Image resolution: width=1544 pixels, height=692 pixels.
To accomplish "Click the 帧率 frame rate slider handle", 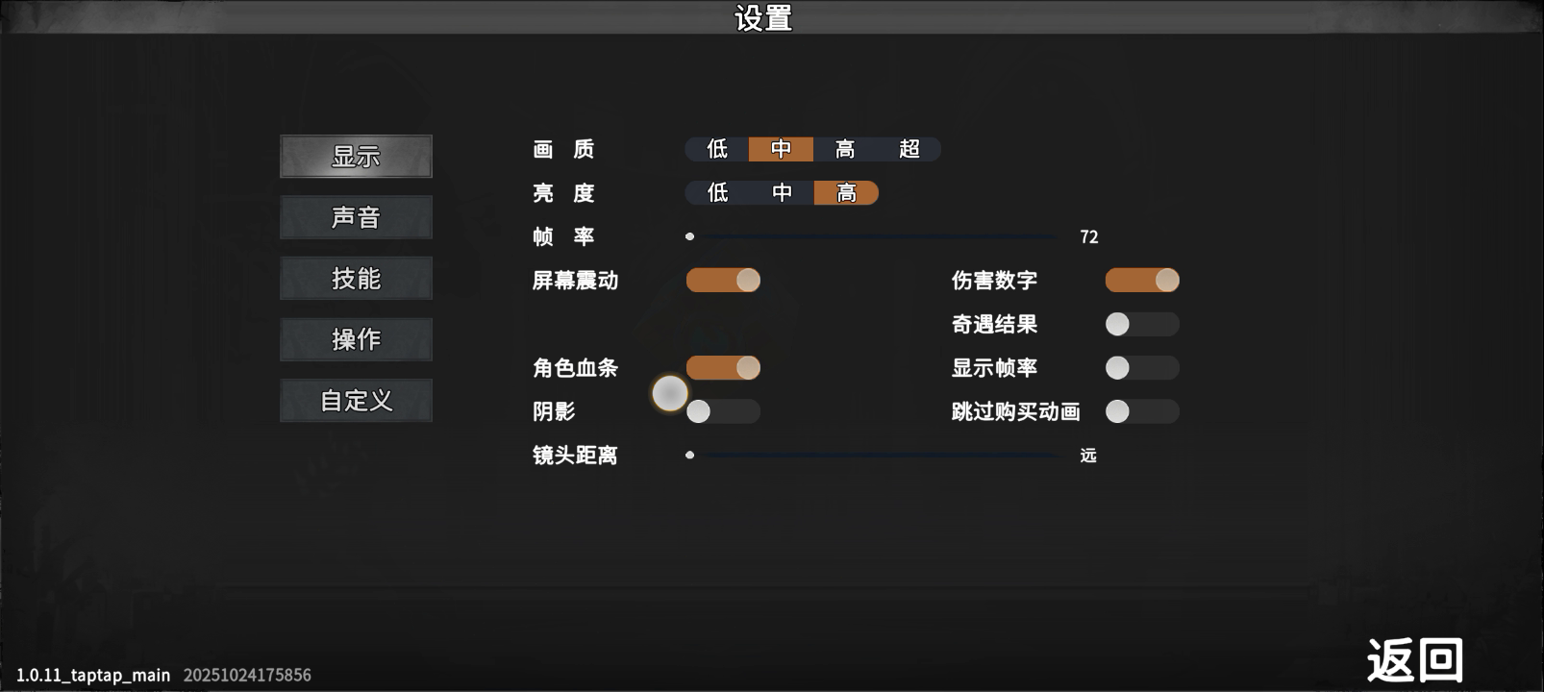I will [690, 236].
